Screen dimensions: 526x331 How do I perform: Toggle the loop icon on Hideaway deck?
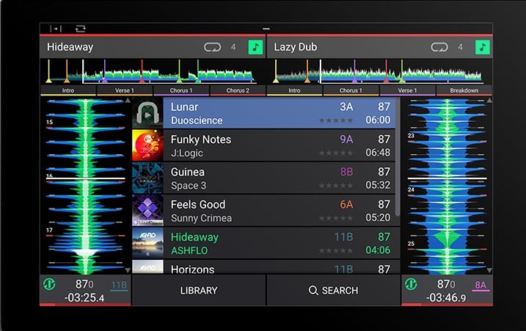212,47
